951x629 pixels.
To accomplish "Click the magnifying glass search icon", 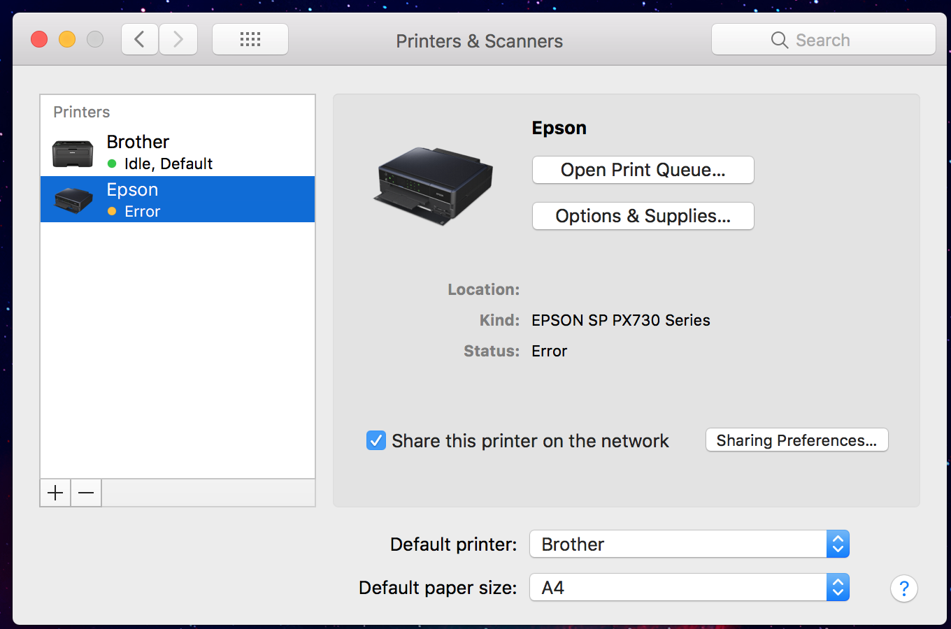I will (779, 40).
